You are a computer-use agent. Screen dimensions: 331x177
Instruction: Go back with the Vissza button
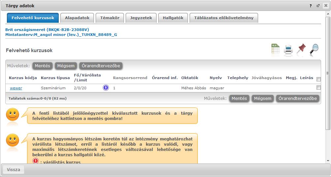[x=13, y=170]
